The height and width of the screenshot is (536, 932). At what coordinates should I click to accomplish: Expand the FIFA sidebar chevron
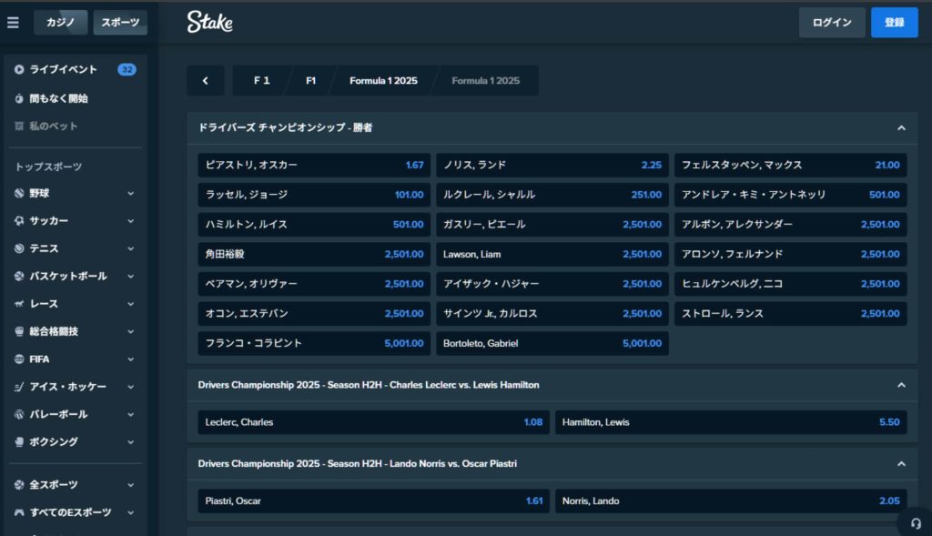(x=130, y=359)
